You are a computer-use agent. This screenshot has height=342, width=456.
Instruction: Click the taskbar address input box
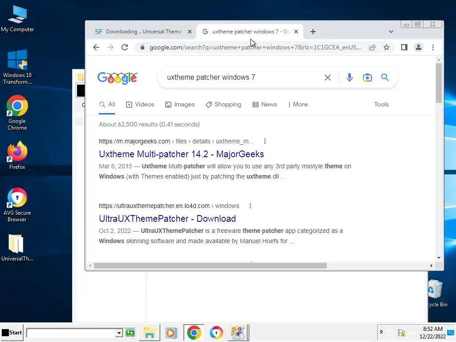point(71,333)
